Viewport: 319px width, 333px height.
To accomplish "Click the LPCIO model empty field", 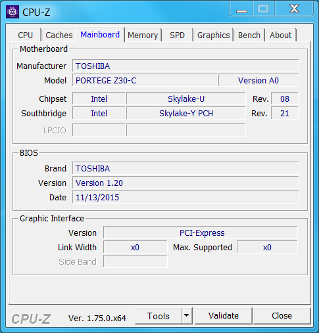I will pyautogui.click(x=186, y=130).
